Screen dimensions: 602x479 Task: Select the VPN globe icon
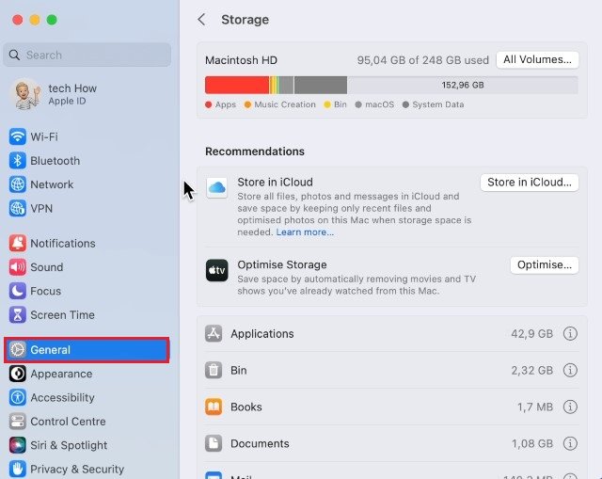point(17,209)
